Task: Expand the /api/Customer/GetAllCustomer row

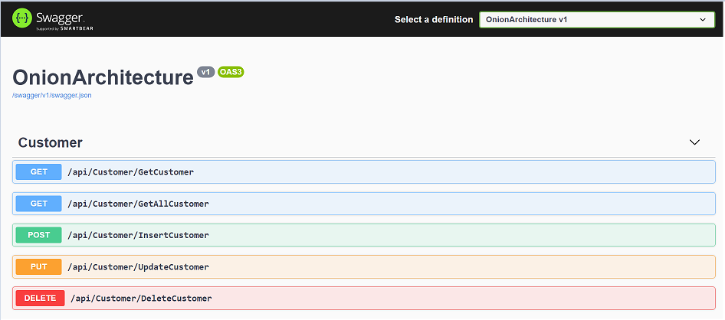Action: coord(138,204)
